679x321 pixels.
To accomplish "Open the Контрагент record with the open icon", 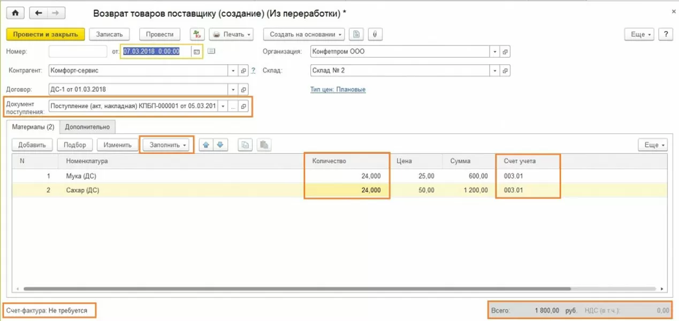I will (243, 71).
